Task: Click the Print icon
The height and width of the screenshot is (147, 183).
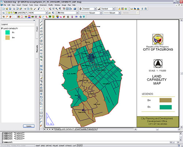Action: 14,9
